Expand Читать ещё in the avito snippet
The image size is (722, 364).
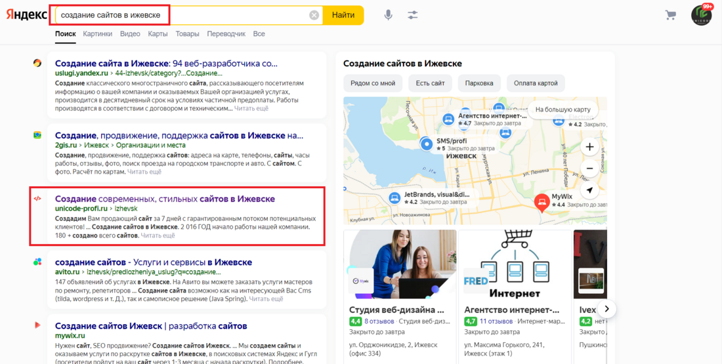coord(266,299)
